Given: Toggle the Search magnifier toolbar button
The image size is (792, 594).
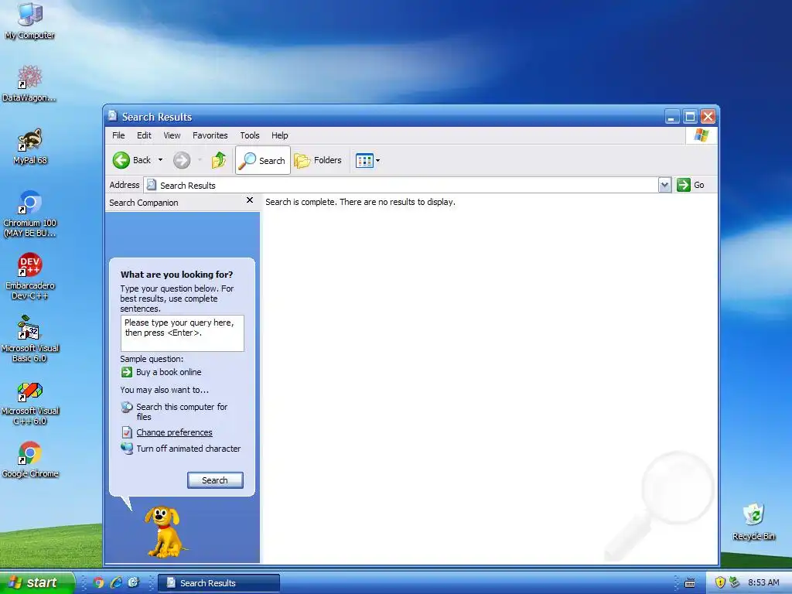Looking at the screenshot, I should 263,160.
